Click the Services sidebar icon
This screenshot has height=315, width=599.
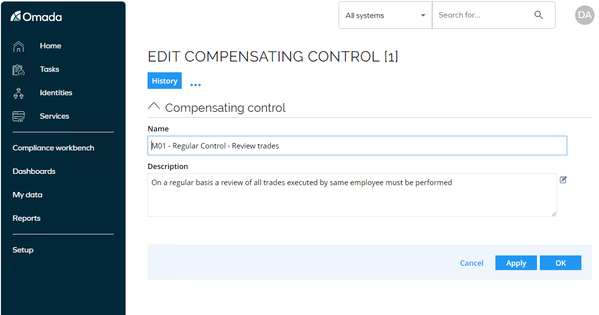[19, 116]
